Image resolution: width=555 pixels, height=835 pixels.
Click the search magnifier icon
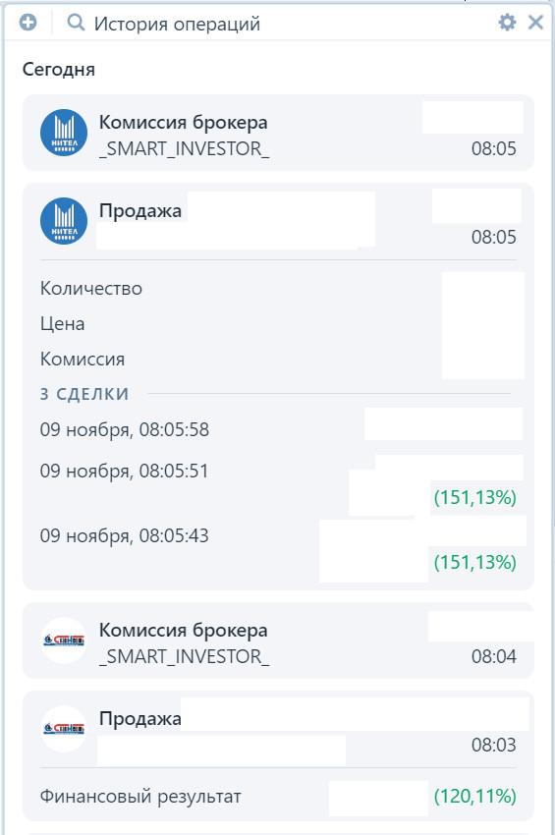coord(77,23)
